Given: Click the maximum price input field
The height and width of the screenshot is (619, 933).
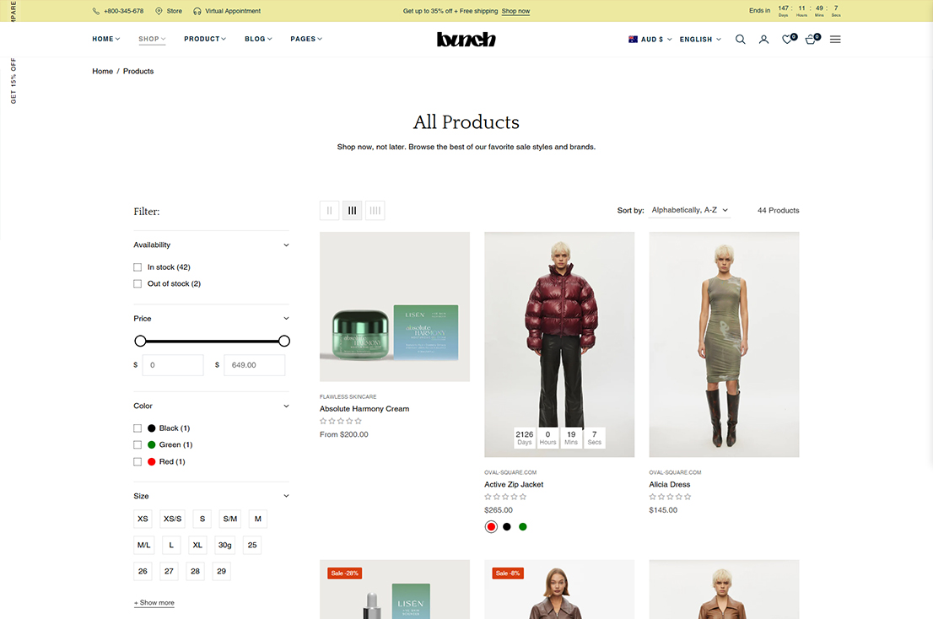Looking at the screenshot, I should (254, 365).
